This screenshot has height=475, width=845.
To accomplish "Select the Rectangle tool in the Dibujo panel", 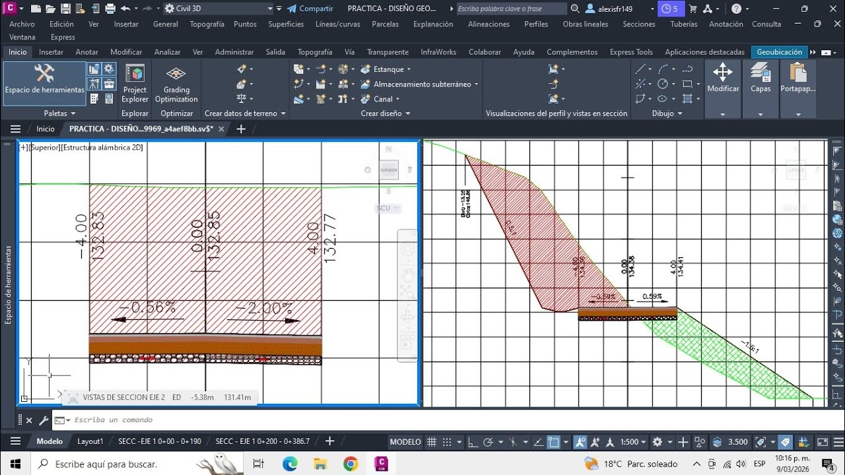I will click(x=687, y=84).
